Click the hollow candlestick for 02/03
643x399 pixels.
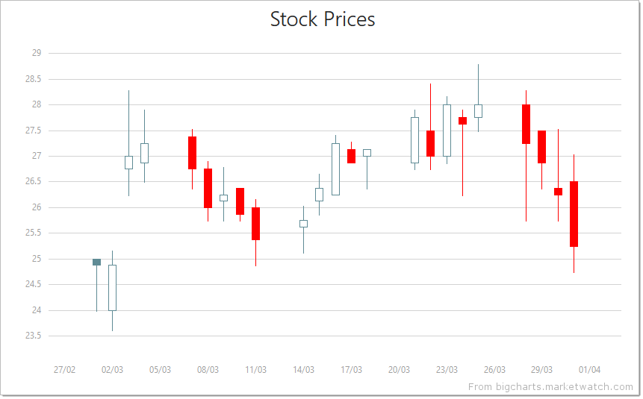(112, 287)
